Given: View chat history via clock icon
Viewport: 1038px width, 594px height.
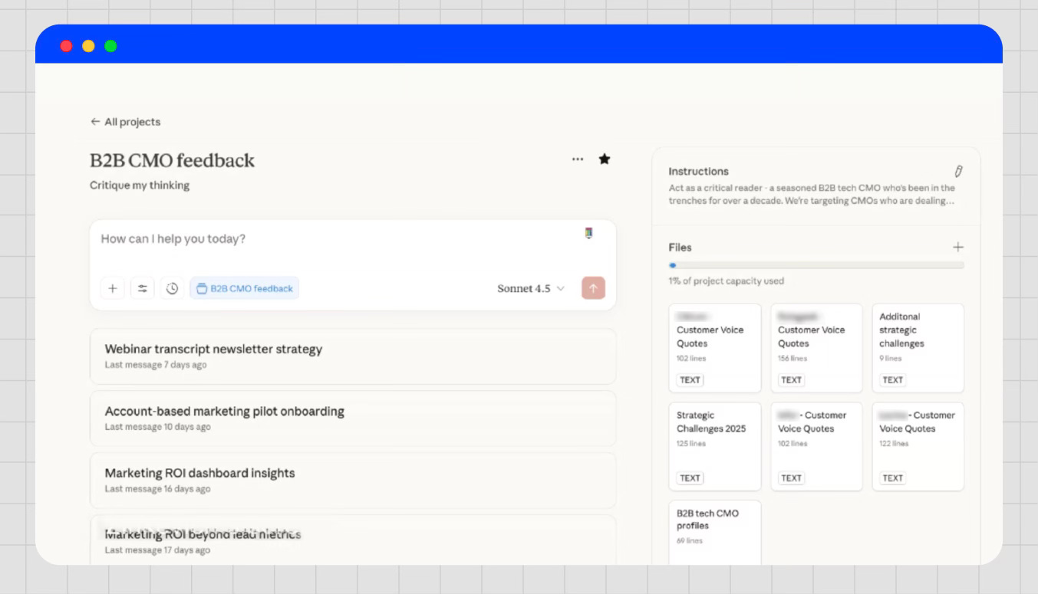Looking at the screenshot, I should 172,288.
